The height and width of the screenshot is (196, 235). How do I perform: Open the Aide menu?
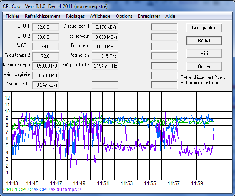(170, 16)
